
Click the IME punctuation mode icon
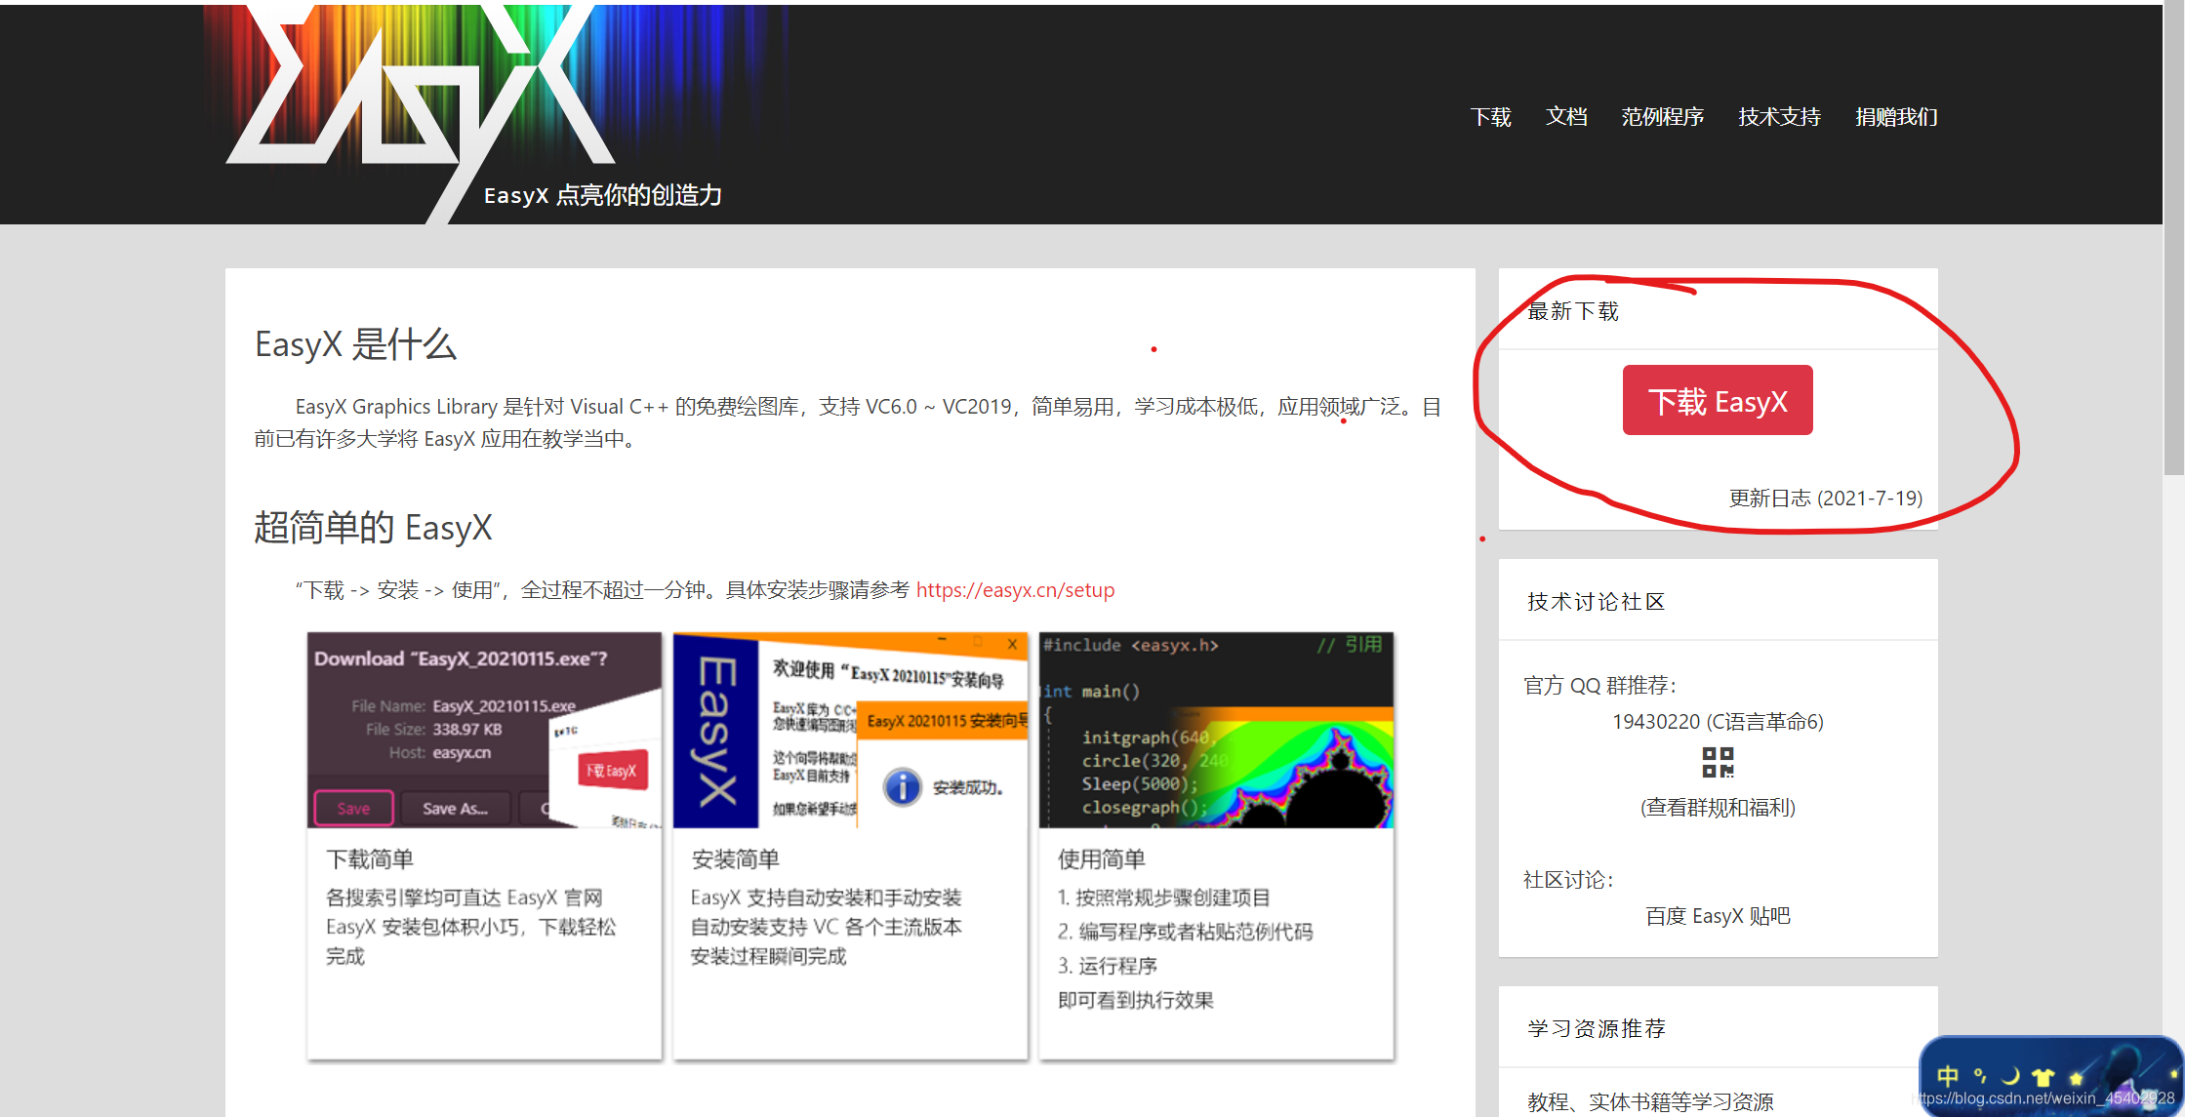(1980, 1076)
